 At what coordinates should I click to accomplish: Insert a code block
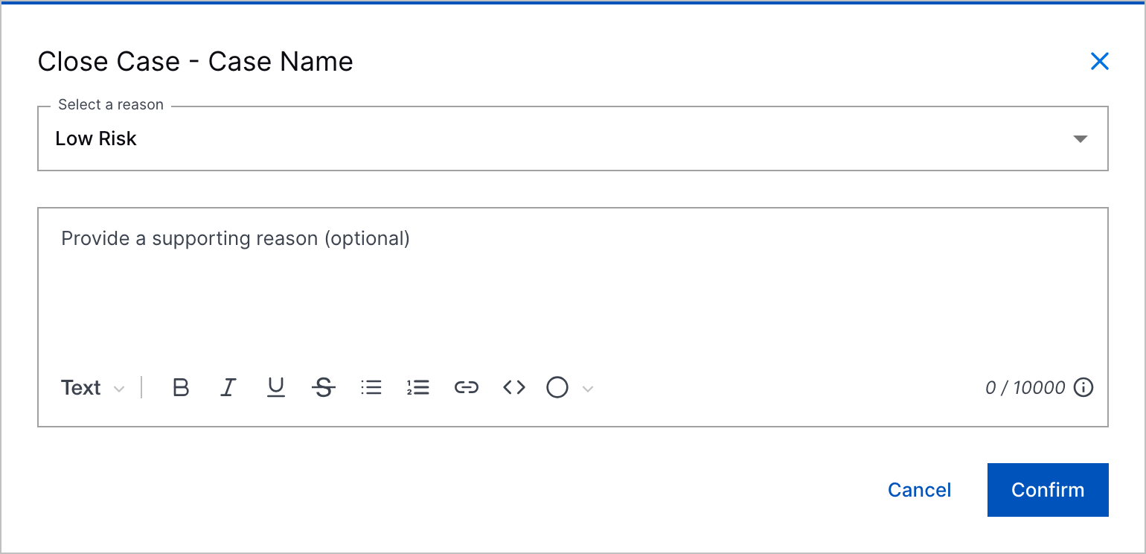[x=513, y=388]
